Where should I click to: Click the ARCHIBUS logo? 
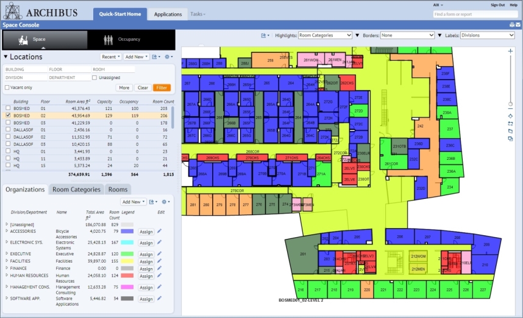pos(41,12)
